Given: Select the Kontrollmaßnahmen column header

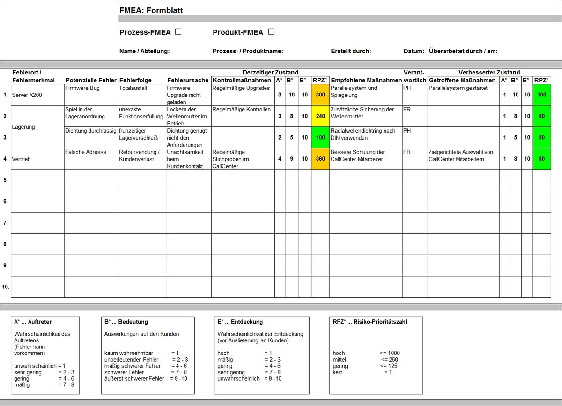Looking at the screenshot, I should click(x=243, y=80).
